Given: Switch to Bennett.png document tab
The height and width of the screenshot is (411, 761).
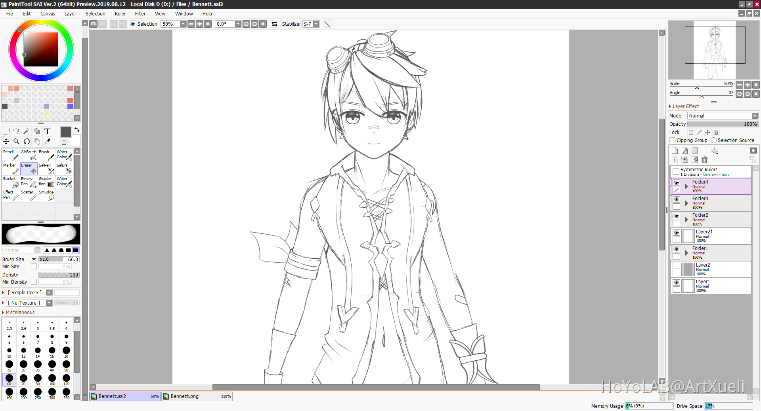Looking at the screenshot, I should [x=197, y=396].
